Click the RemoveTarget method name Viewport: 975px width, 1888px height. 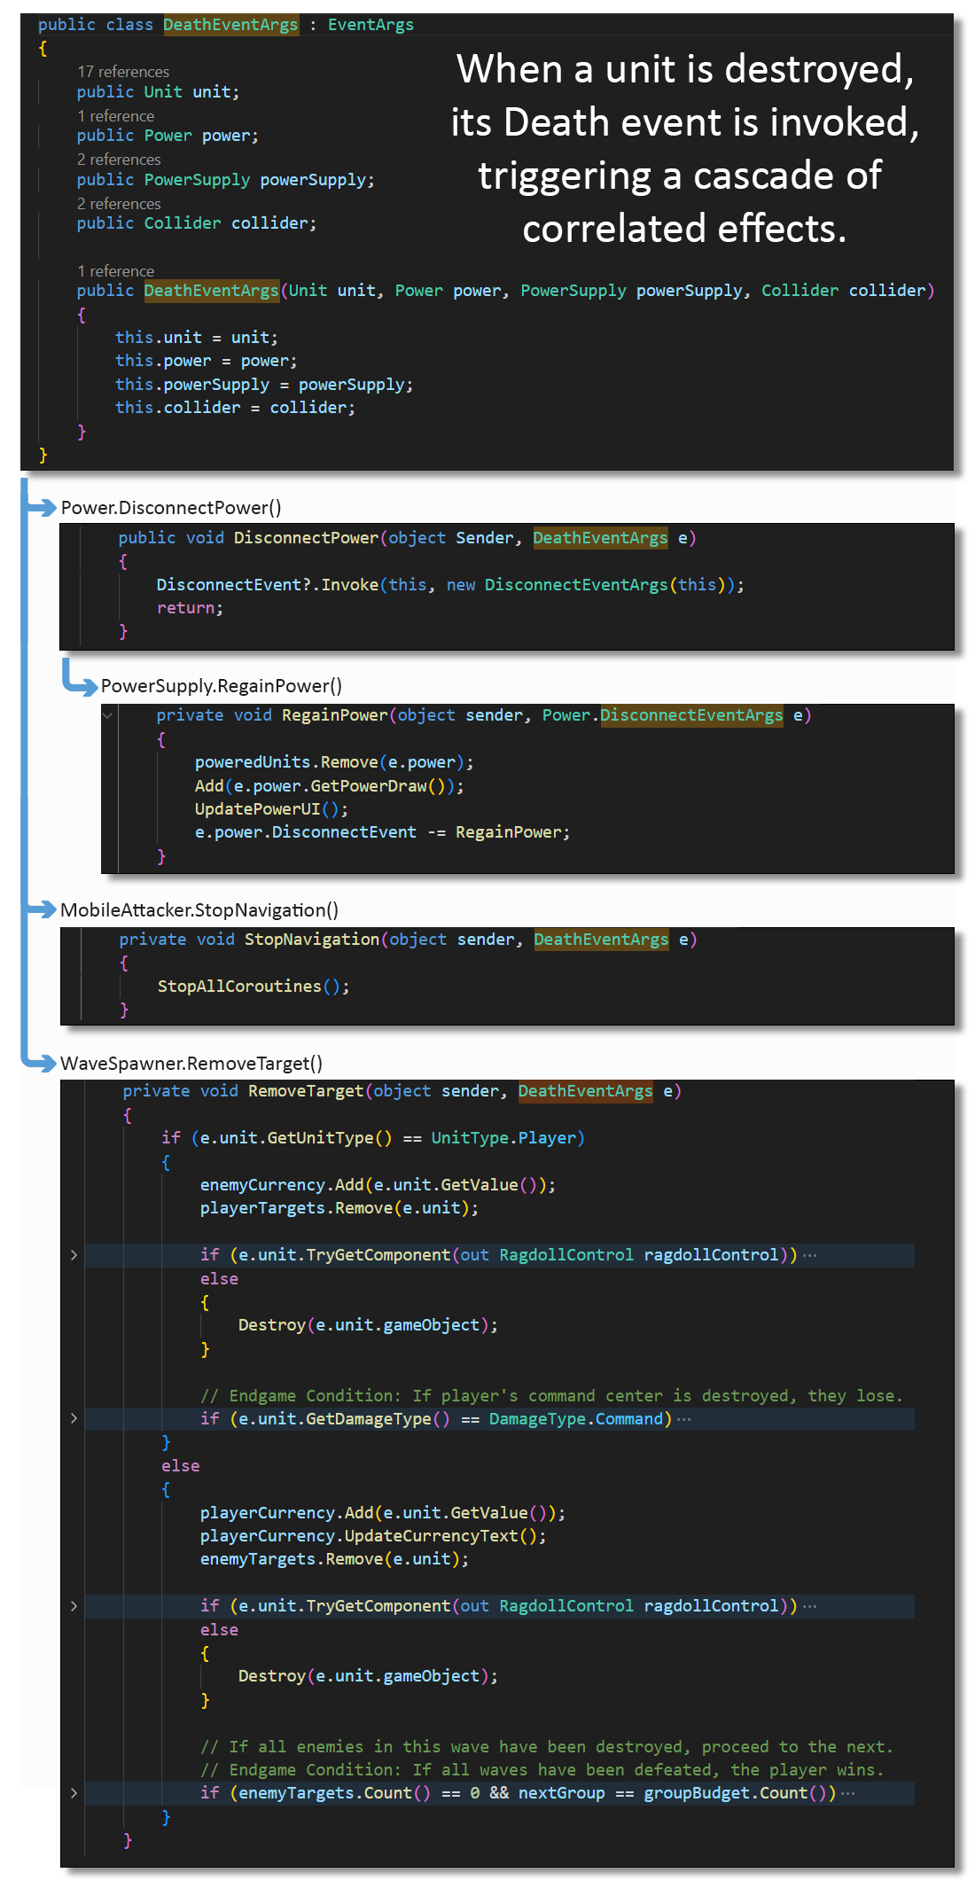point(306,1091)
